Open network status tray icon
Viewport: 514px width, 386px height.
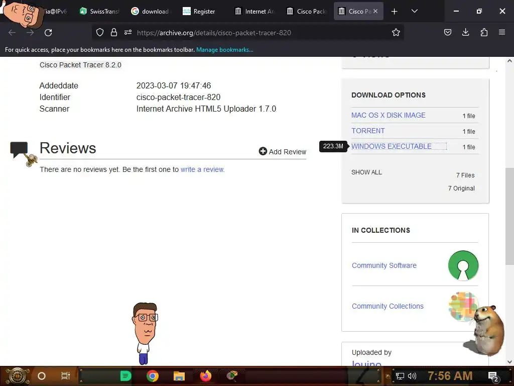[x=400, y=376]
